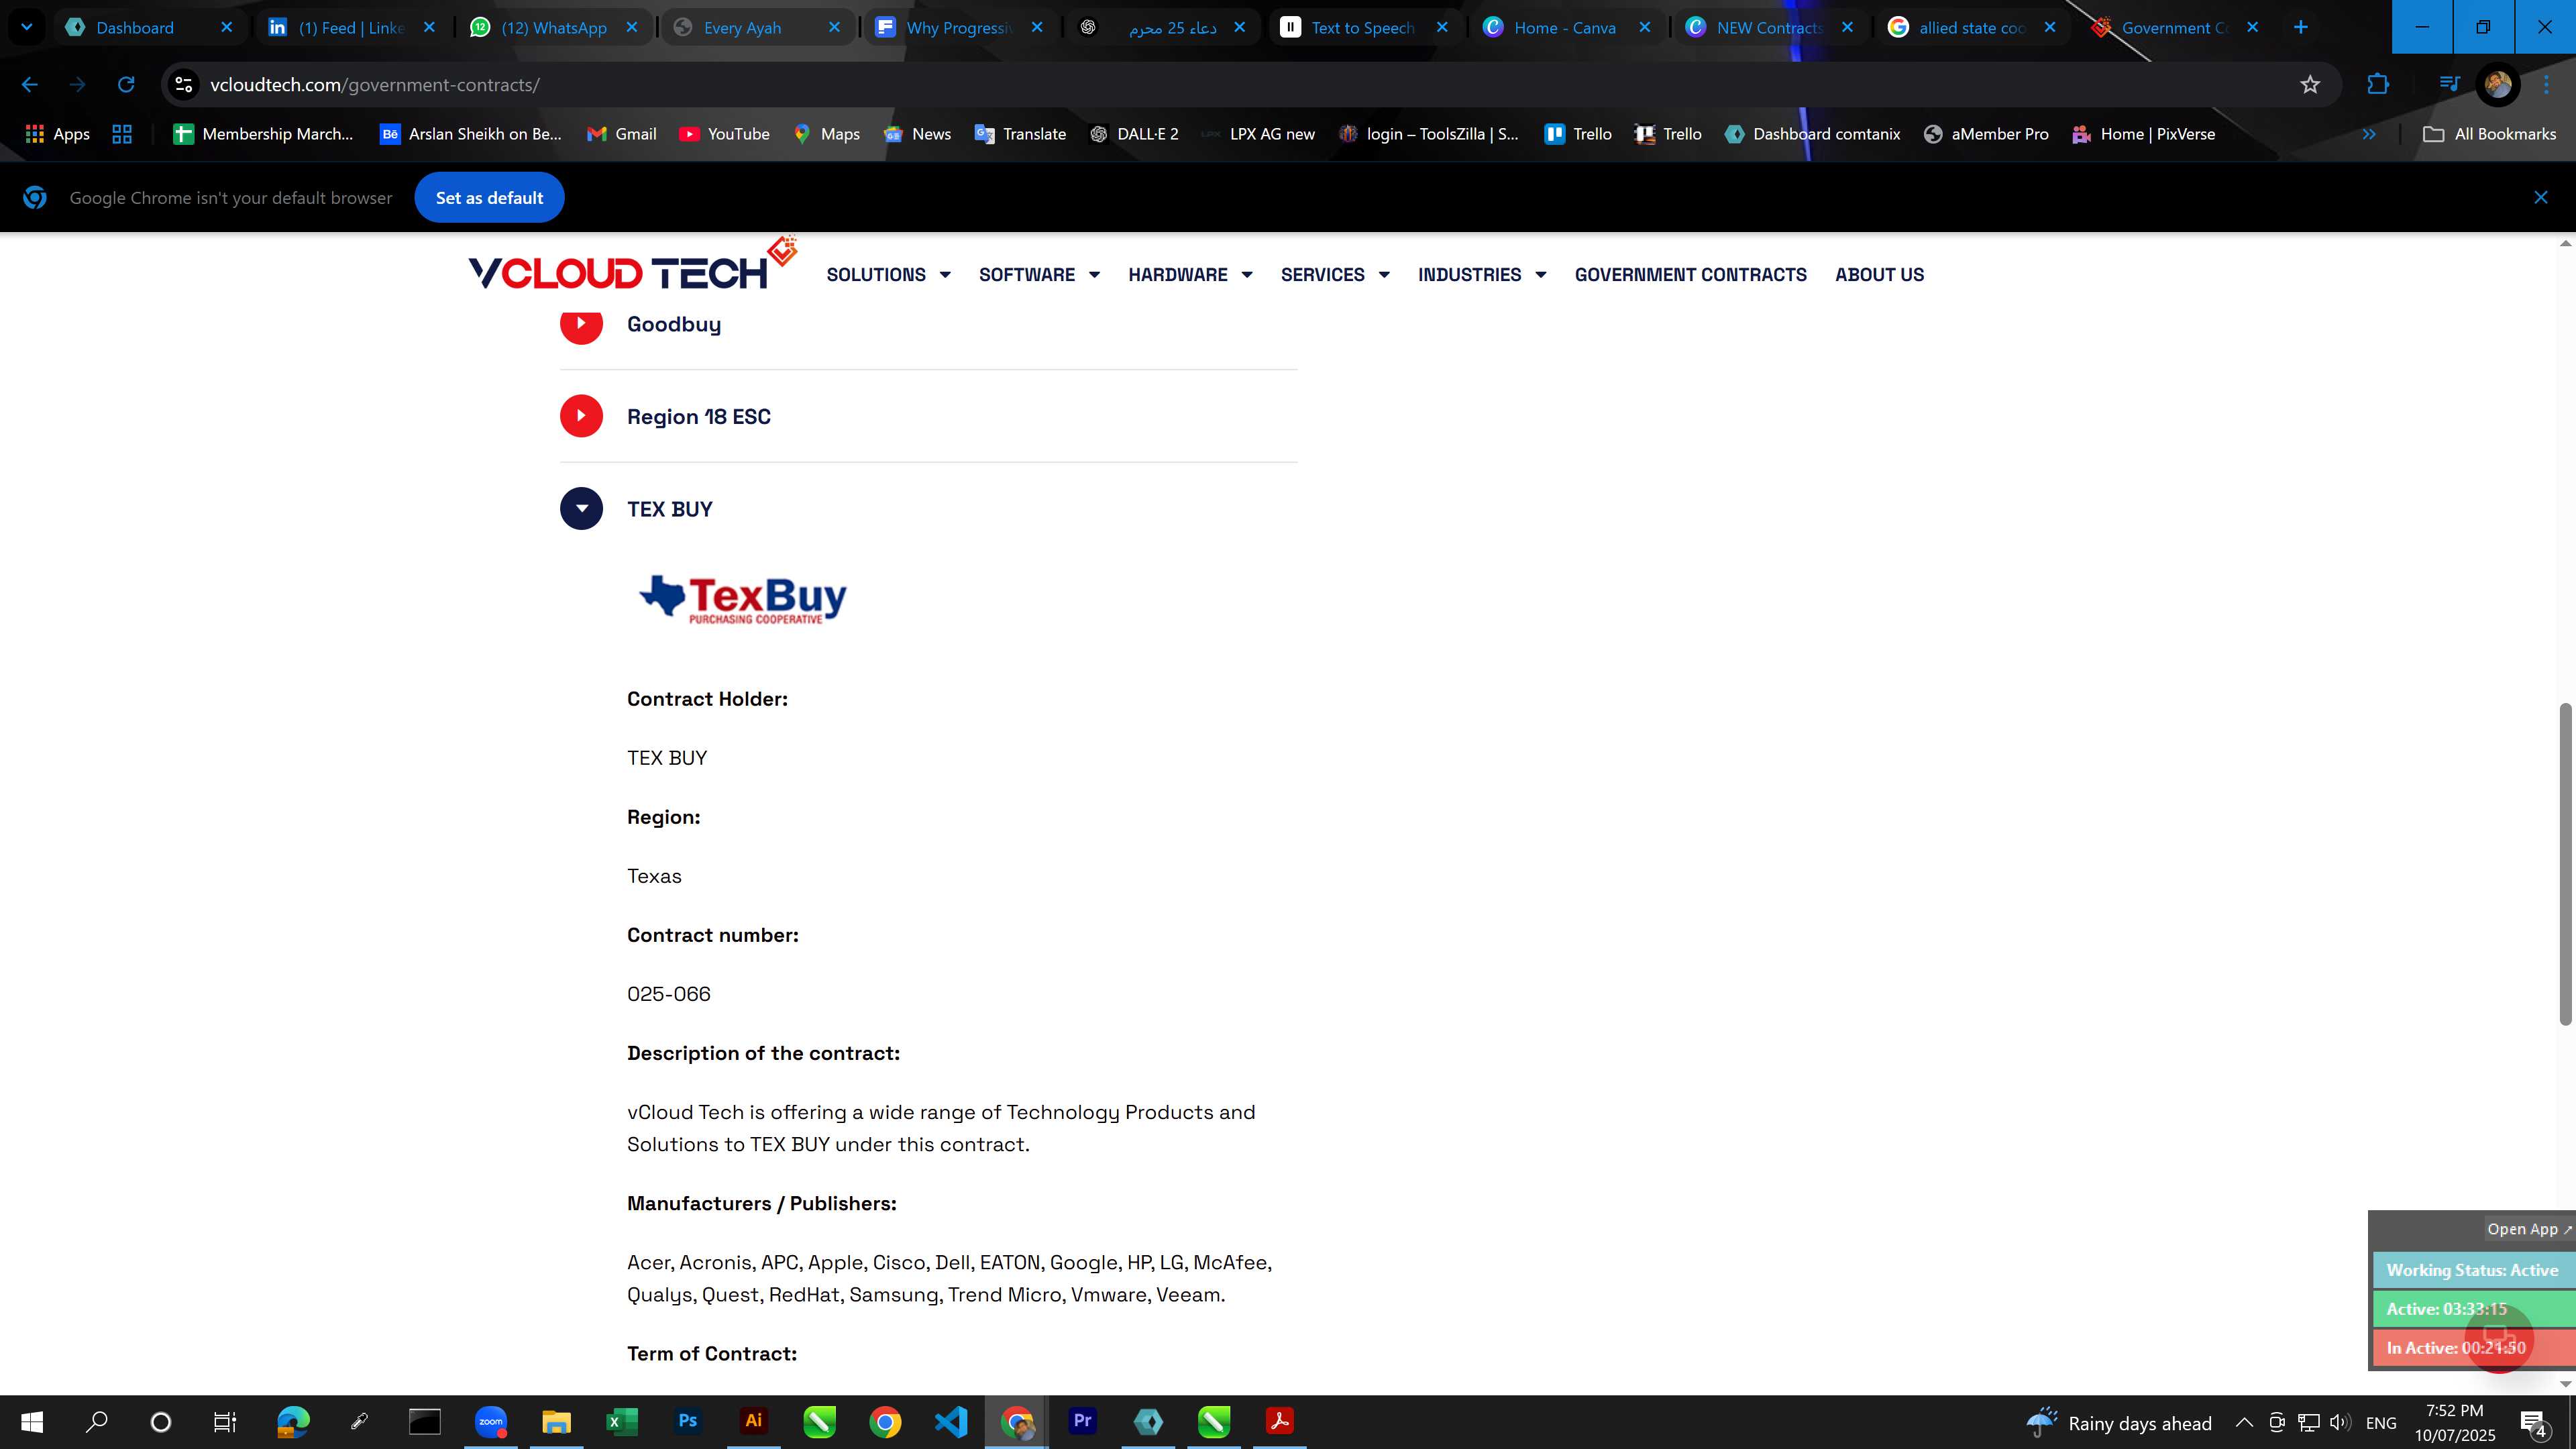Open the notification center icon
Viewport: 2576px width, 1449px height.
(x=2535, y=1423)
